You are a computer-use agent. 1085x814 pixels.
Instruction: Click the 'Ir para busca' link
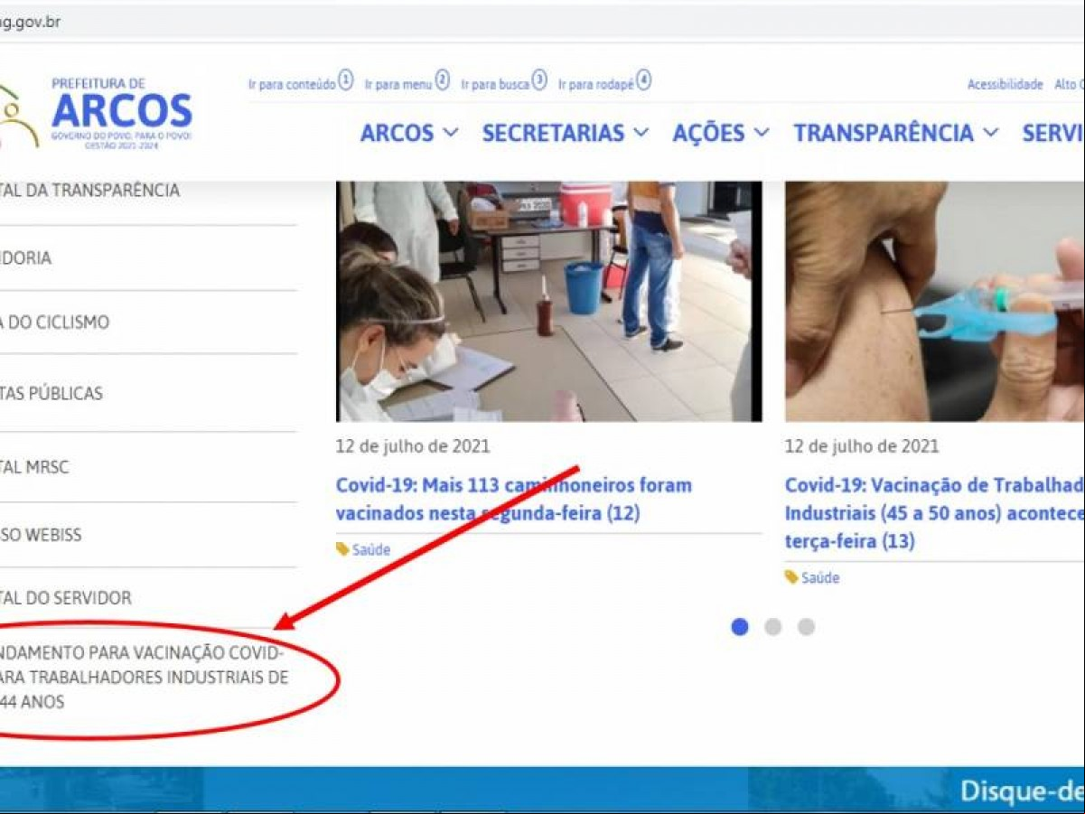504,82
